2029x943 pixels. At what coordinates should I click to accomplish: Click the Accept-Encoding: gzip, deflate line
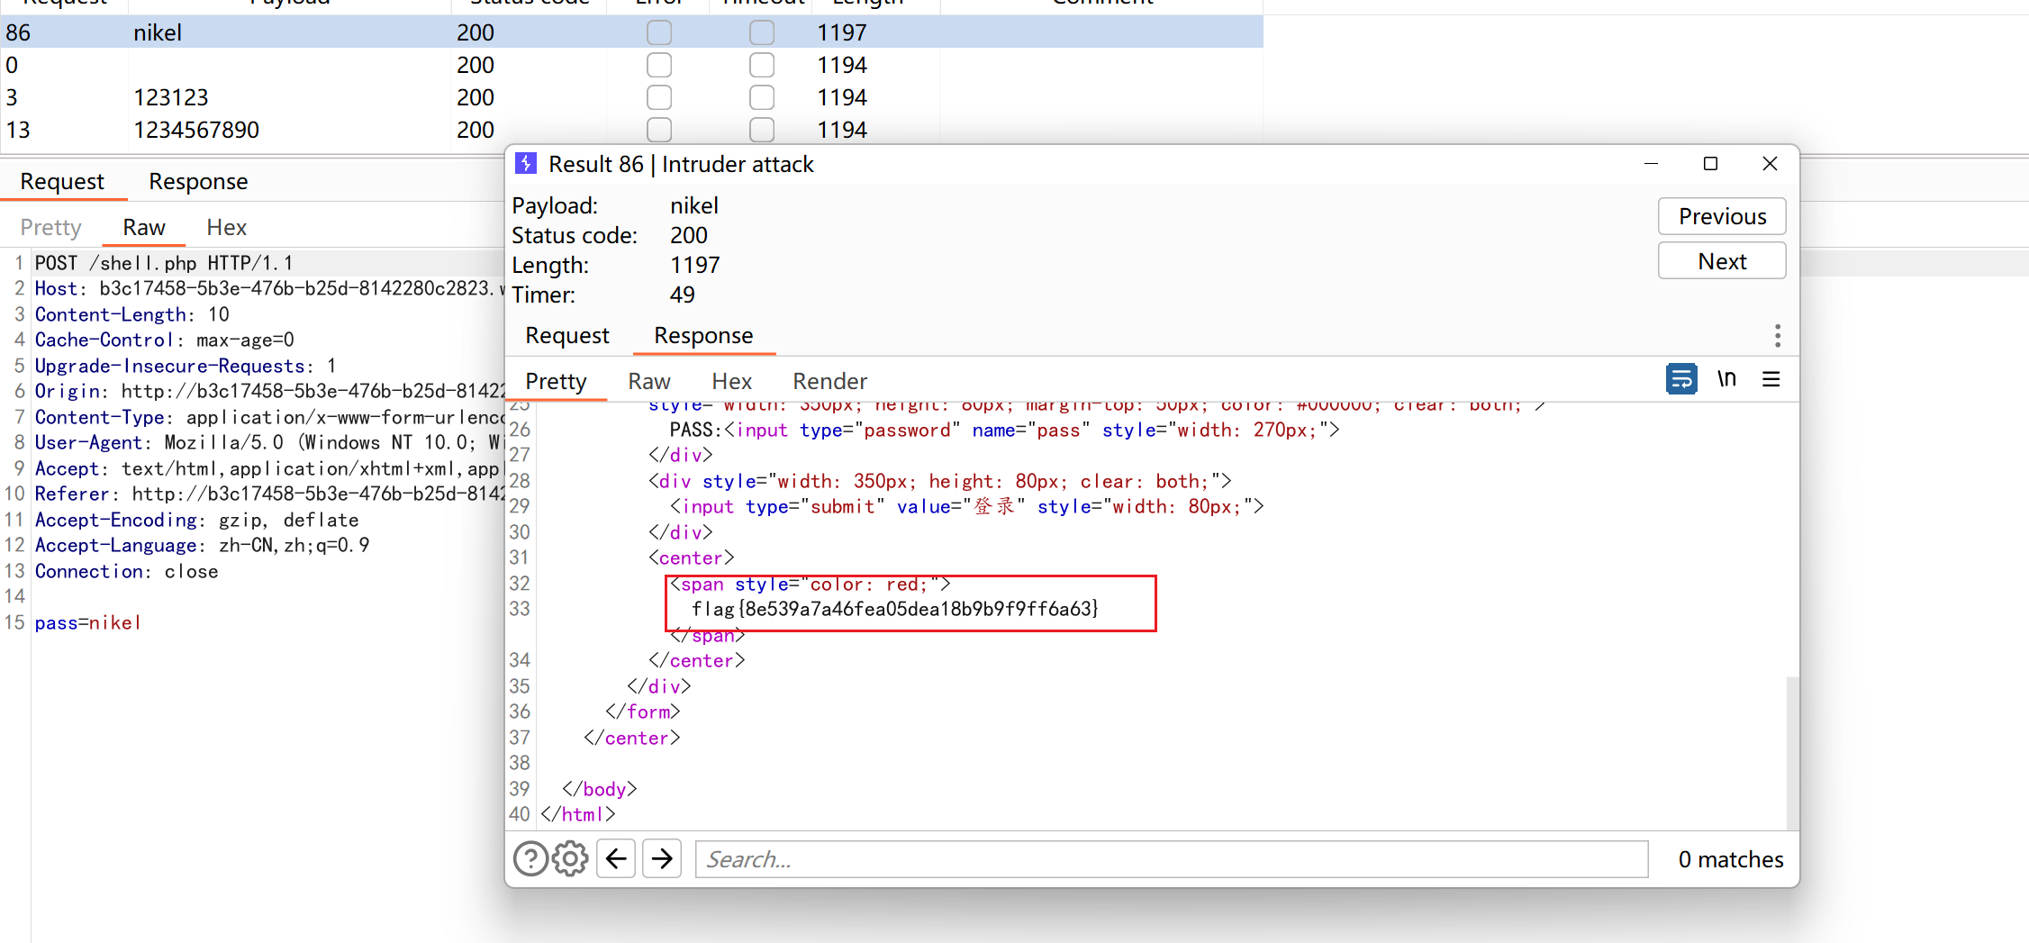point(197,520)
